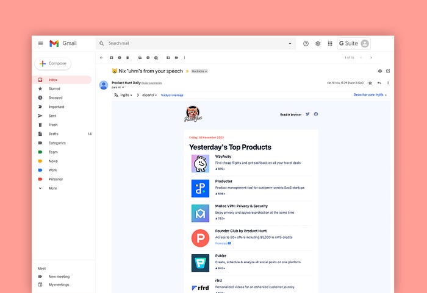Click the Product Hunt cat logo

[193, 114]
